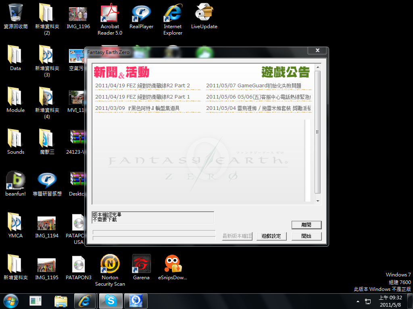Open the 24123 WinRAR archive icon
The image size is (413, 309).
click(76, 142)
